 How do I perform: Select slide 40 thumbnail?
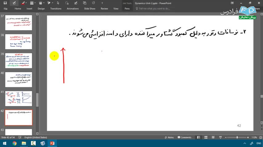point(18,80)
